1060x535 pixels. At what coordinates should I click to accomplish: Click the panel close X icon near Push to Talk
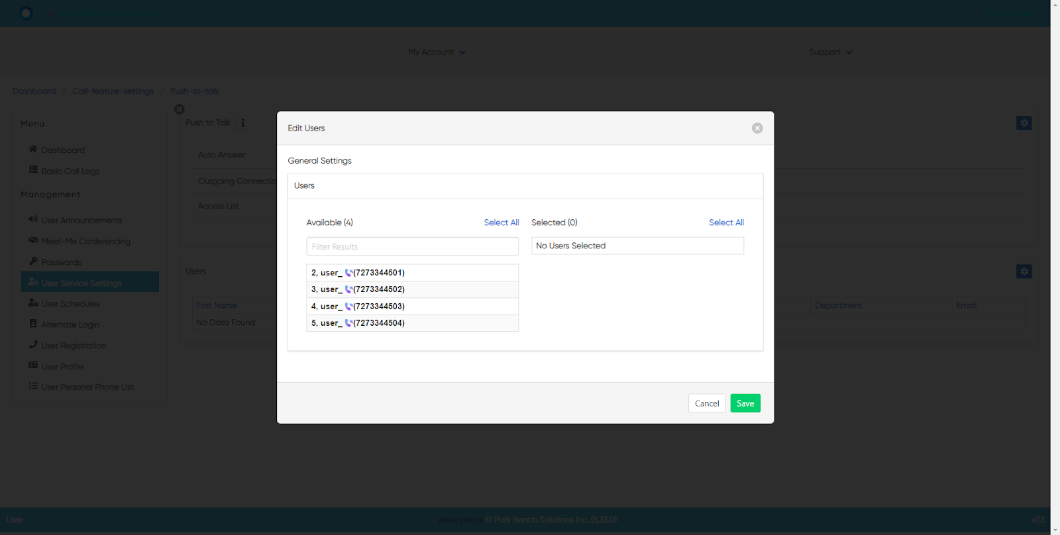(x=180, y=109)
